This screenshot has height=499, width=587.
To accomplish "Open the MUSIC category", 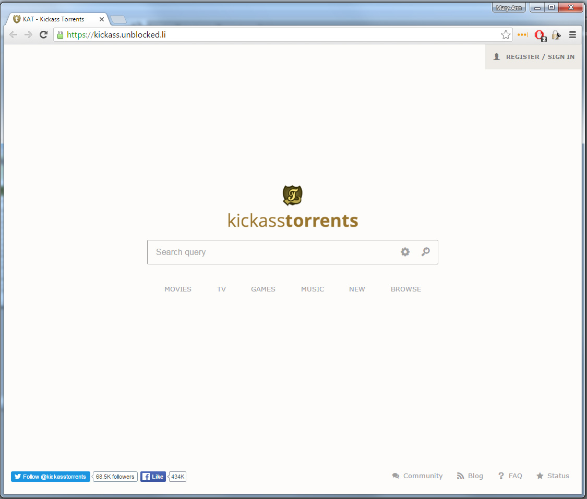I will 313,289.
